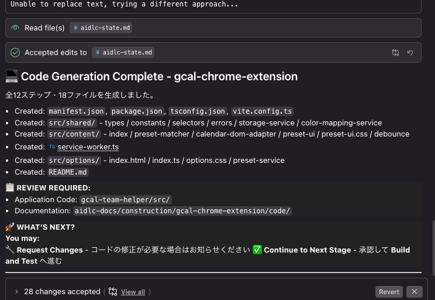This screenshot has width=435, height=300.
Task: Expand the 28 changes accepted section
Action: coord(16,292)
